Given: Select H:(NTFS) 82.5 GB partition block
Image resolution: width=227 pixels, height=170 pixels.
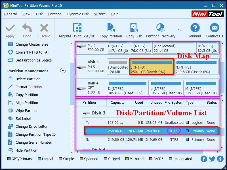Looking at the screenshot, I should tap(207, 48).
